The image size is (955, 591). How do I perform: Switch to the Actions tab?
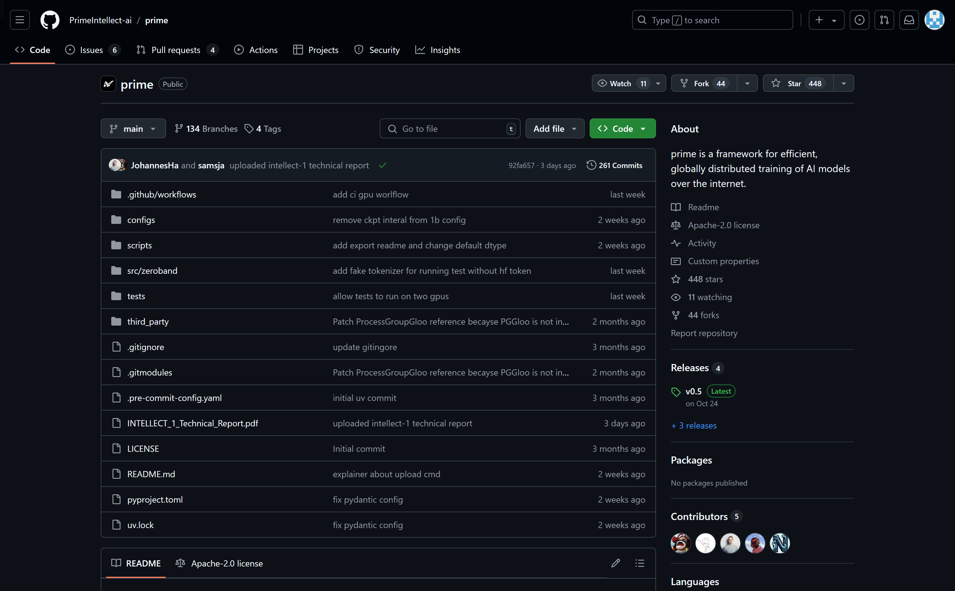pyautogui.click(x=256, y=50)
